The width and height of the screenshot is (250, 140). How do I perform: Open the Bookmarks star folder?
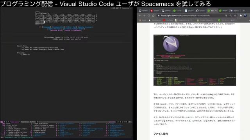[x=155, y=20]
